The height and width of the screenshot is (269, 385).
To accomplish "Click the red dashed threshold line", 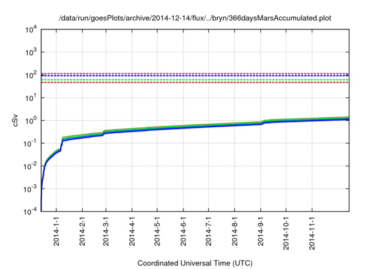I will [x=195, y=83].
